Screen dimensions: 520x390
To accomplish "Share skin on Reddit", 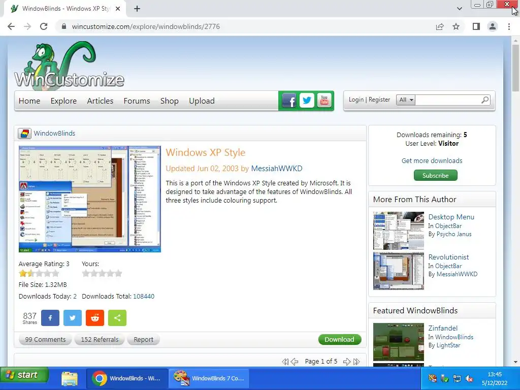I will point(95,318).
